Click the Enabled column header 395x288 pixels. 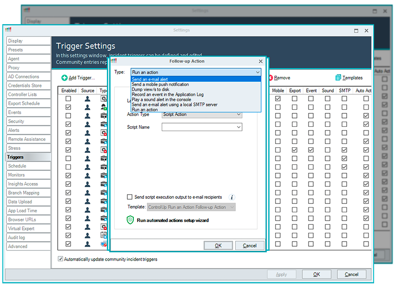coord(68,91)
